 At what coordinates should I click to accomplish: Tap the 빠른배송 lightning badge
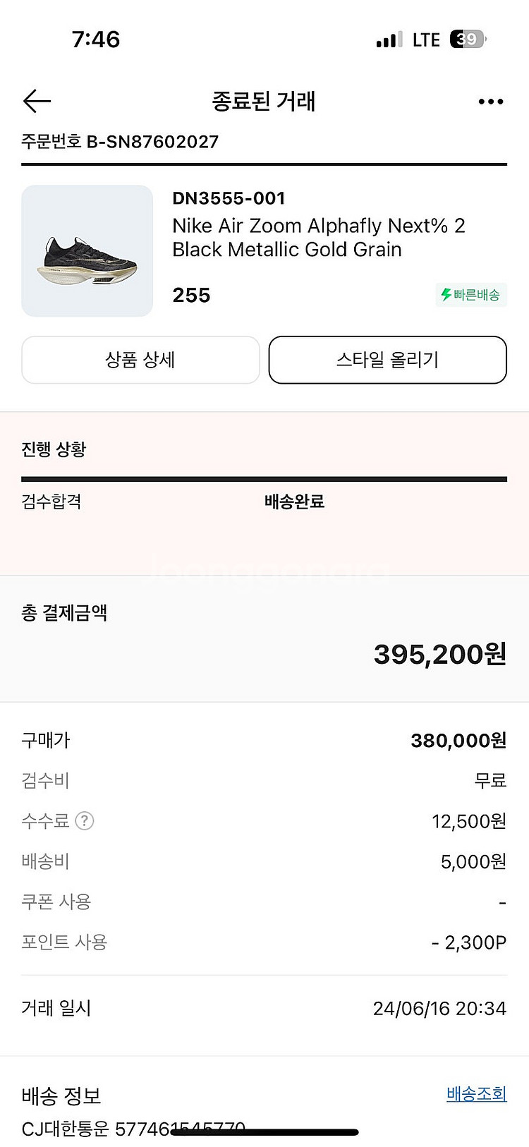click(471, 295)
